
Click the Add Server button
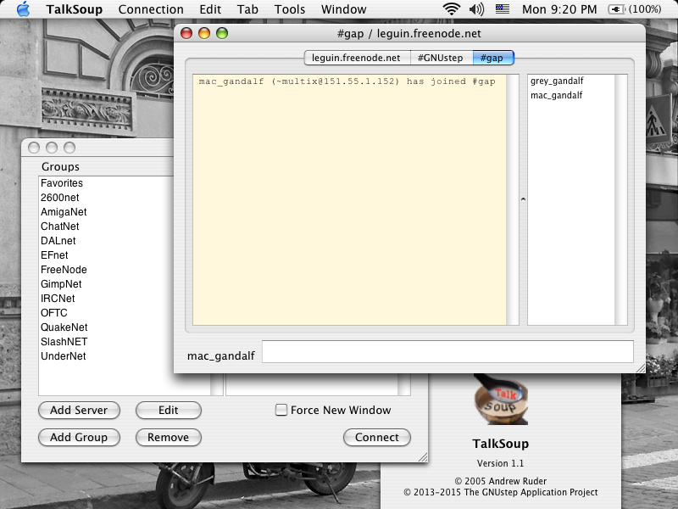coord(79,411)
